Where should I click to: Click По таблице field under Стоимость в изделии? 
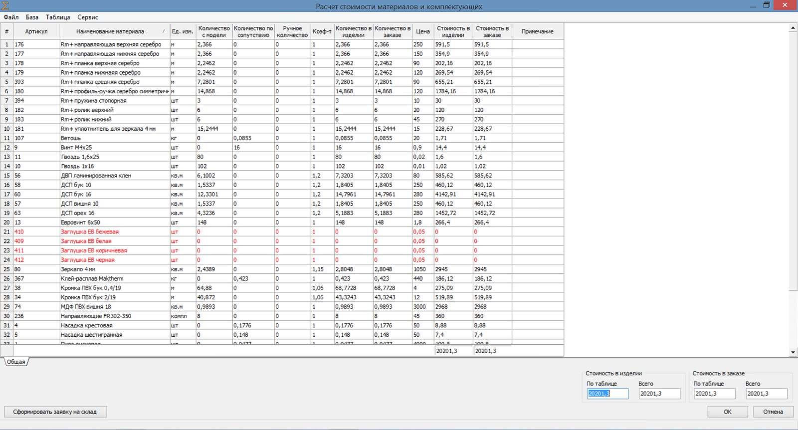pyautogui.click(x=607, y=394)
